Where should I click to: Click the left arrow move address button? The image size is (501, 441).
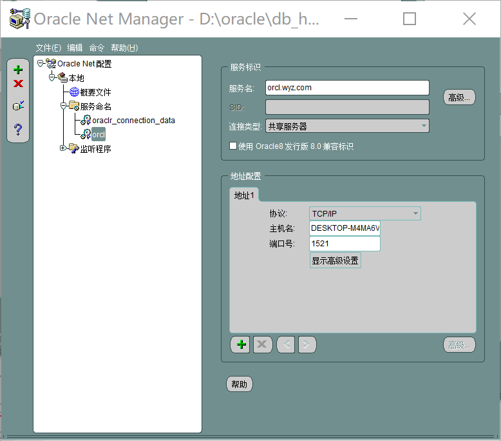click(286, 344)
